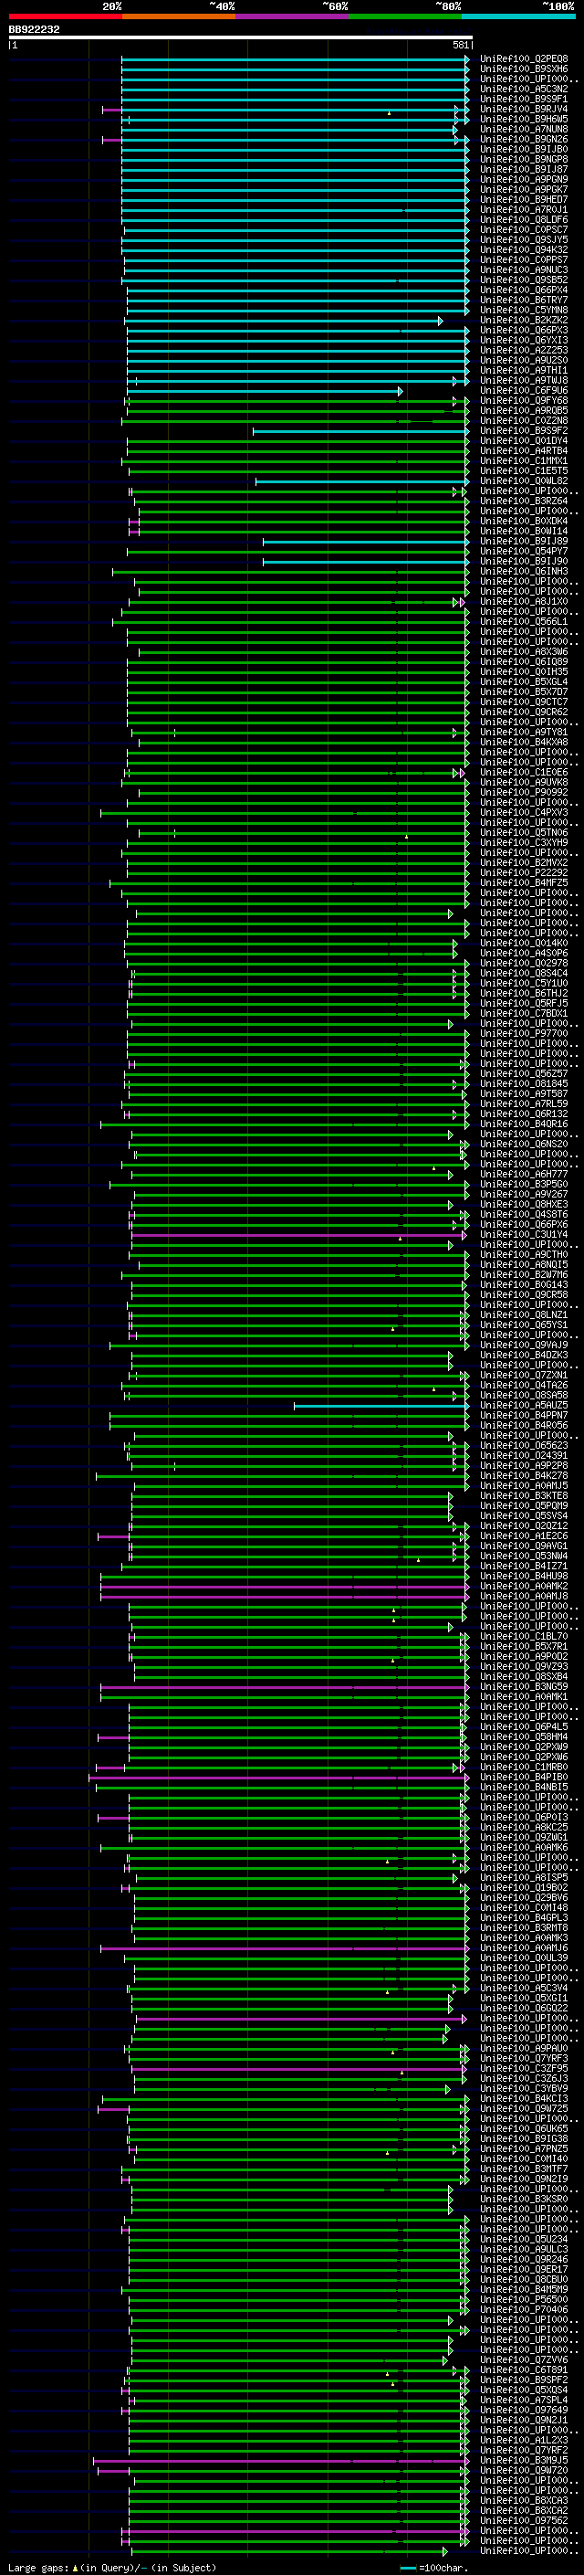This screenshot has width=584, height=2575.
Task: Open the UniRef100_B9S9F1 hit label
Action: [x=523, y=99]
